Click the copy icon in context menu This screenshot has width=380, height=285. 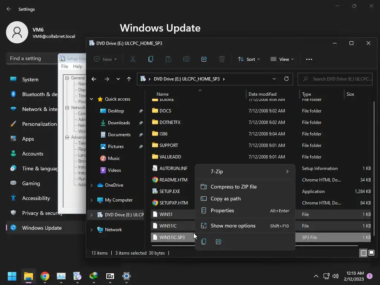204,242
